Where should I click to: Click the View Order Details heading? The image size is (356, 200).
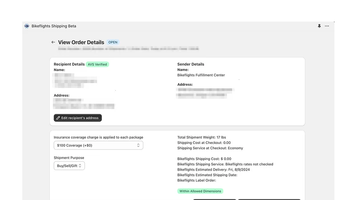(81, 42)
